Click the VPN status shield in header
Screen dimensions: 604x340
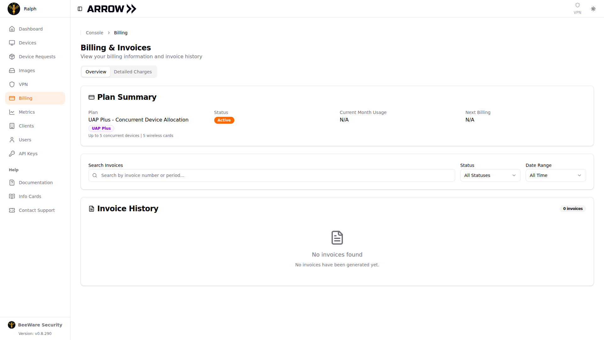pyautogui.click(x=578, y=5)
